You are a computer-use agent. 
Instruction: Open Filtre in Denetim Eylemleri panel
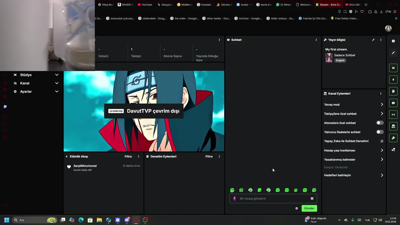click(x=209, y=156)
